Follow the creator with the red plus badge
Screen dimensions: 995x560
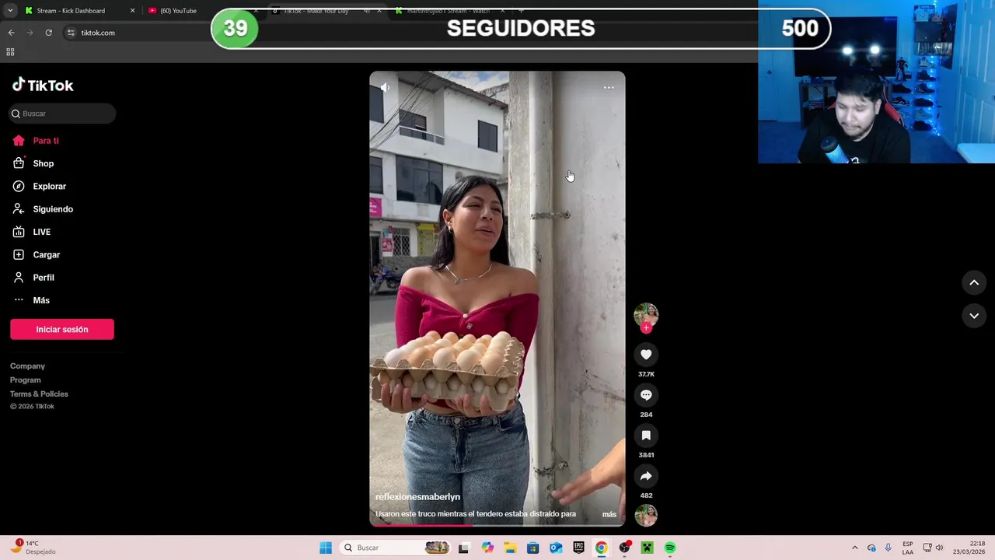click(x=646, y=328)
